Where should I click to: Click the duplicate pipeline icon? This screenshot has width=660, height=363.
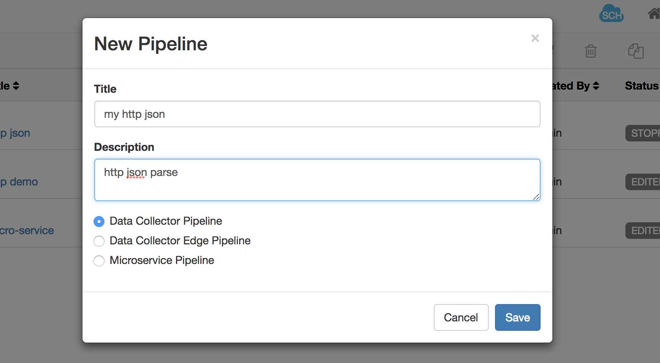636,51
